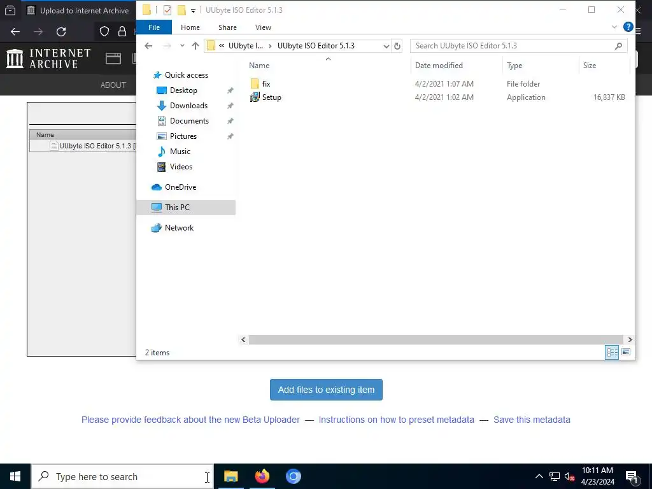Select the UUbyte I... parent breadcrumb
The width and height of the screenshot is (652, 489).
245,46
